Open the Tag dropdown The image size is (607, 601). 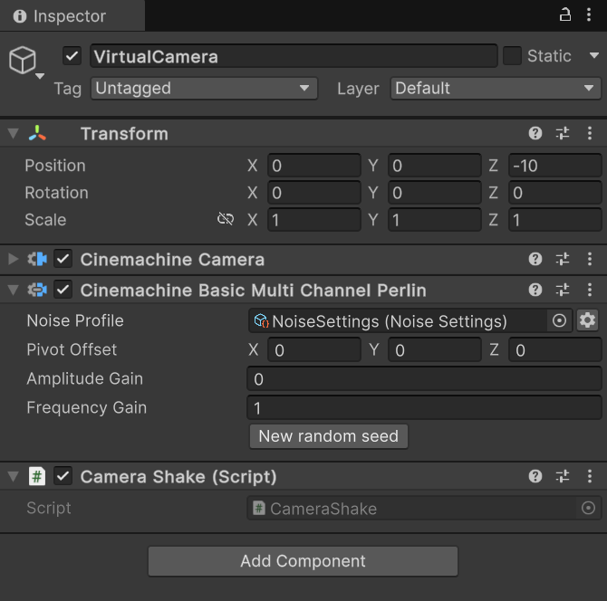[x=204, y=89]
